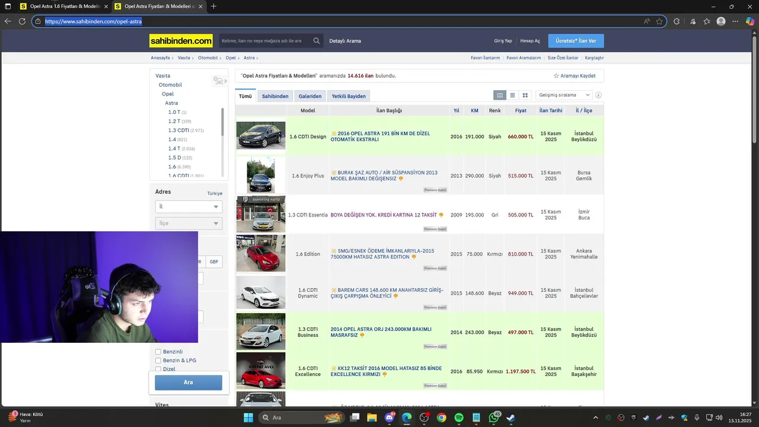Screen dimensions: 759x427
Task: Open Discord from the taskbar
Action: (390, 418)
